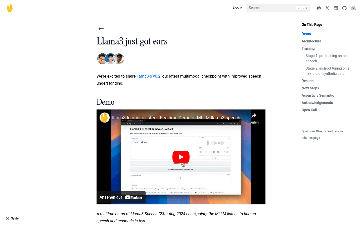Open the Discord icon link
Image resolution: width=362 pixels, height=226 pixels.
[319, 8]
